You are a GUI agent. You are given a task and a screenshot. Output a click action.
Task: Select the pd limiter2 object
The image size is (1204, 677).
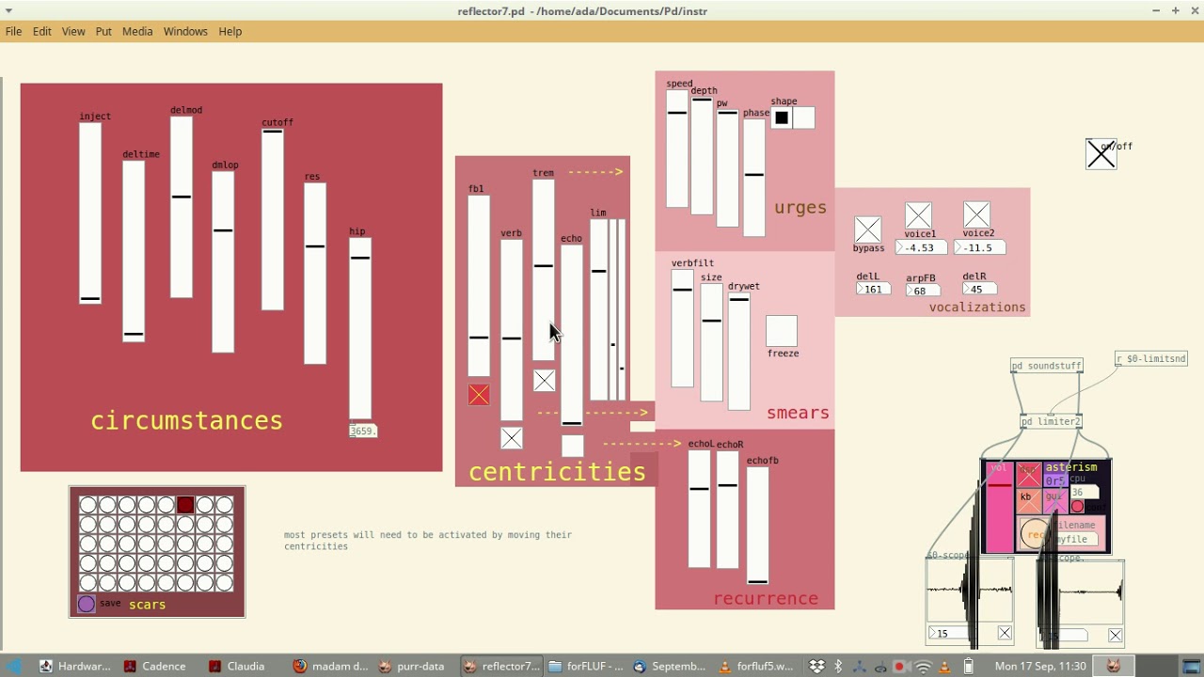click(x=1052, y=422)
